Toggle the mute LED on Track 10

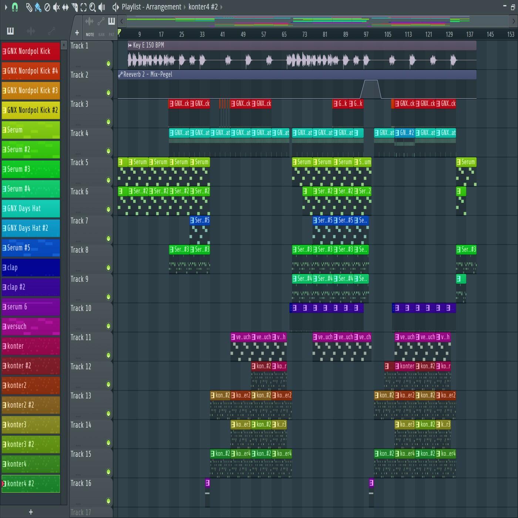[x=108, y=326]
